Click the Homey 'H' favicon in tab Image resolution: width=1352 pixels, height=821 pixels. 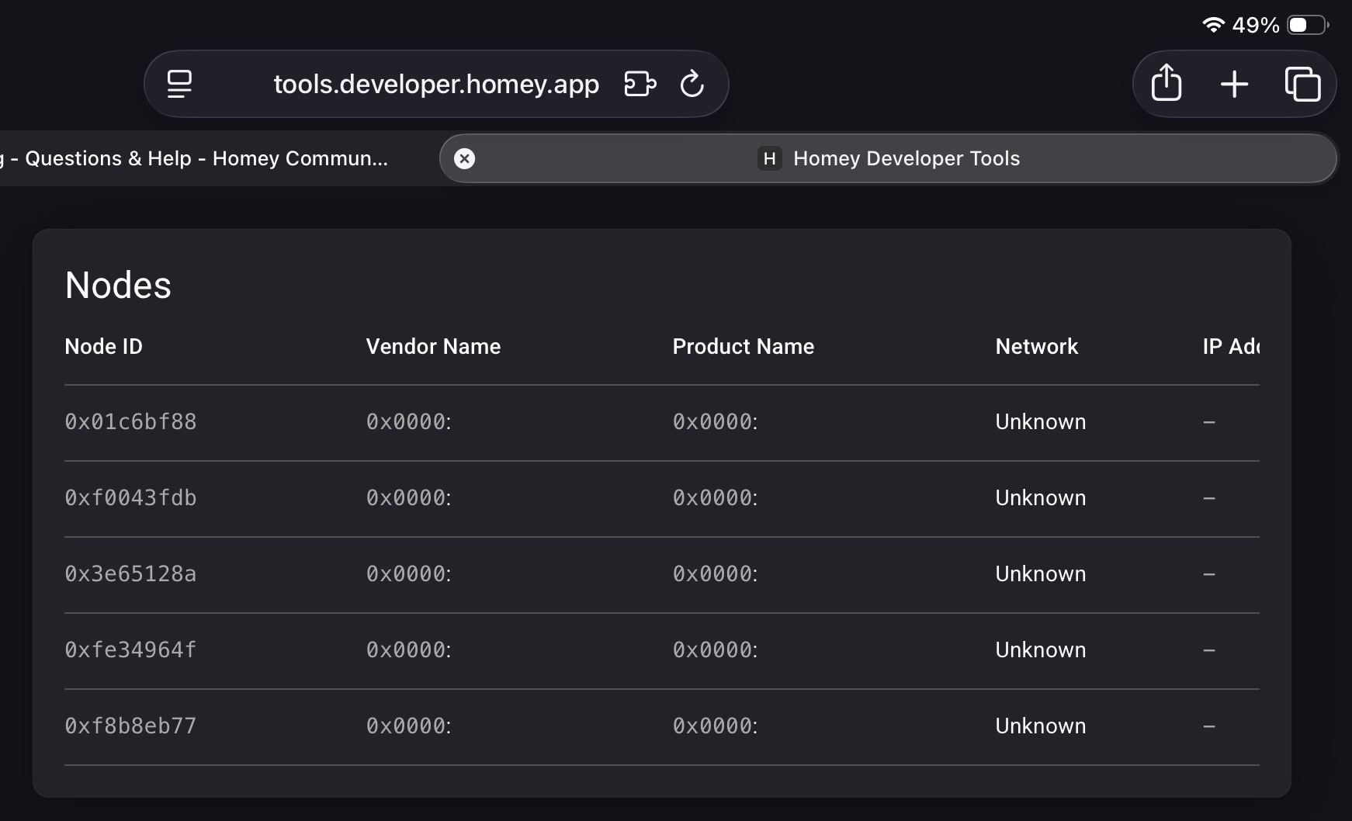769,158
